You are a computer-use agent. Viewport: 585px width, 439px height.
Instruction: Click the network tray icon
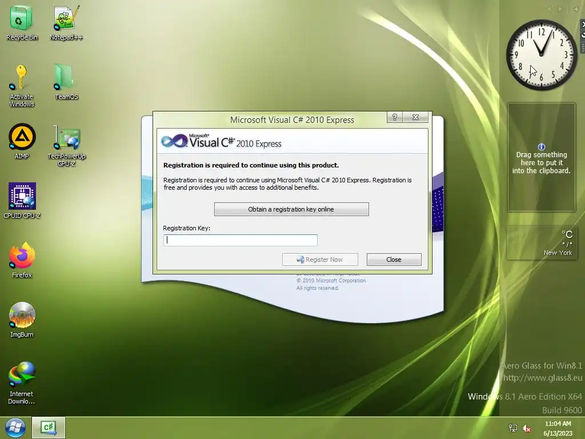513,428
